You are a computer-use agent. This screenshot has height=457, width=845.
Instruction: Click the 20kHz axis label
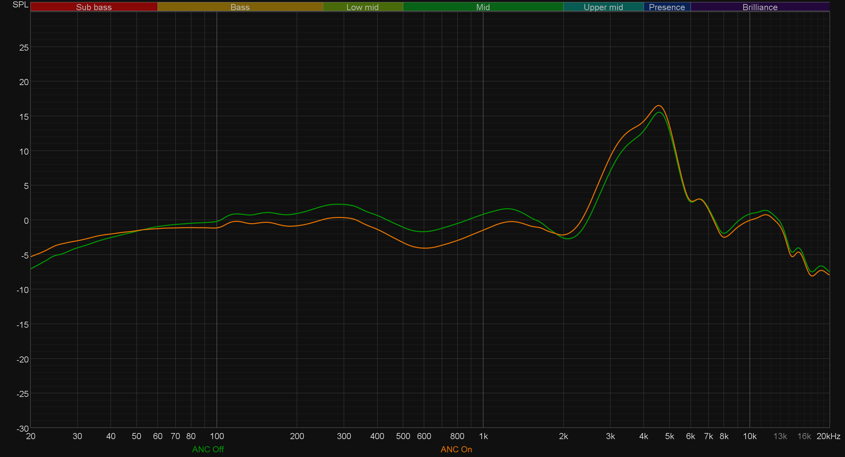828,436
